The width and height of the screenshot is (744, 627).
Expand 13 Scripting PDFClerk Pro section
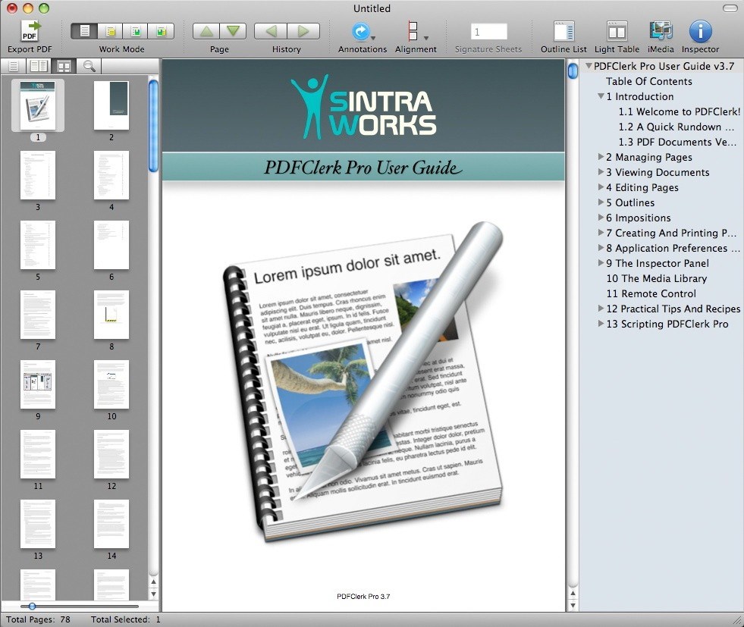(601, 324)
